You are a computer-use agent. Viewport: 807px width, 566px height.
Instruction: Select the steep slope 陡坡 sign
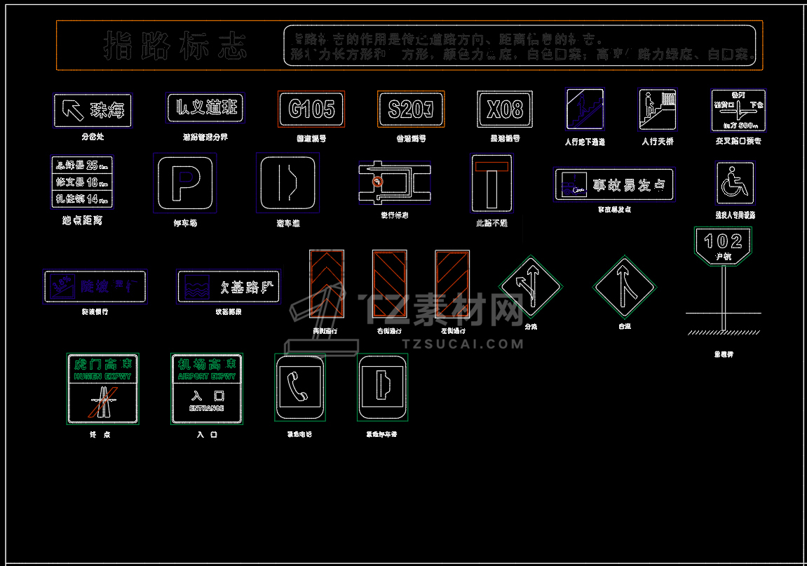tap(95, 286)
